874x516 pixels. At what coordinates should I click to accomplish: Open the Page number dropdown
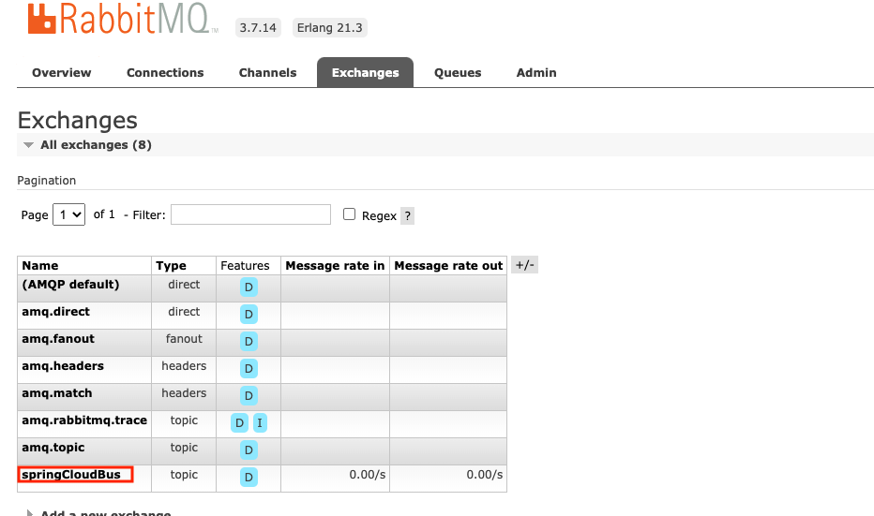point(68,214)
